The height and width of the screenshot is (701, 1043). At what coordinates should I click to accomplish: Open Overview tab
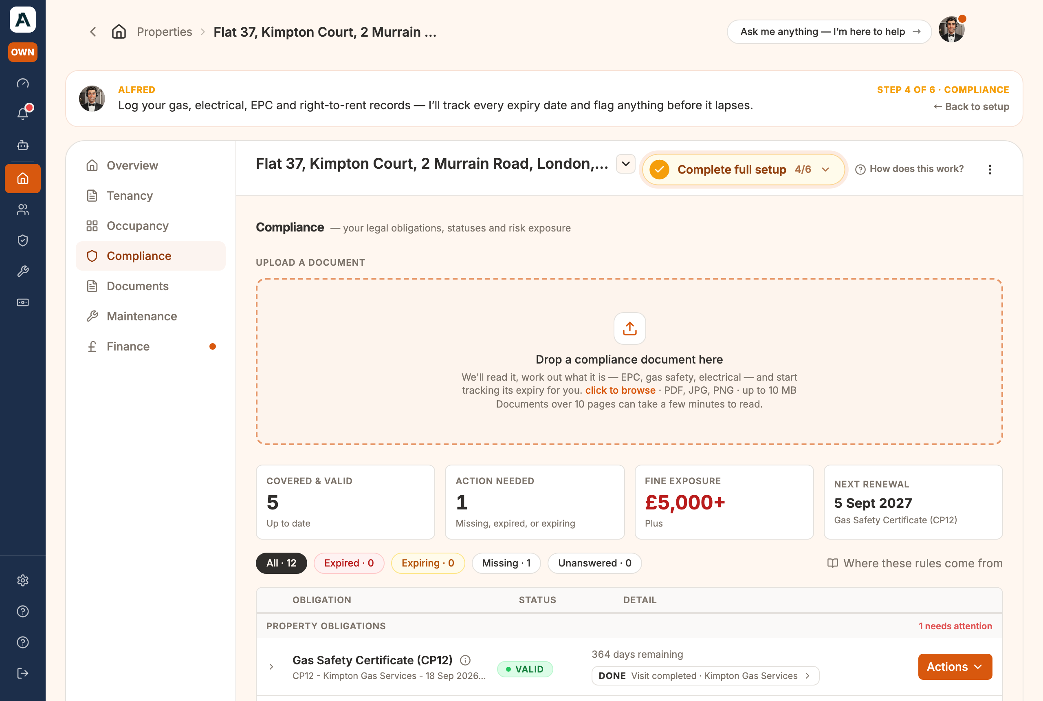tap(151, 165)
